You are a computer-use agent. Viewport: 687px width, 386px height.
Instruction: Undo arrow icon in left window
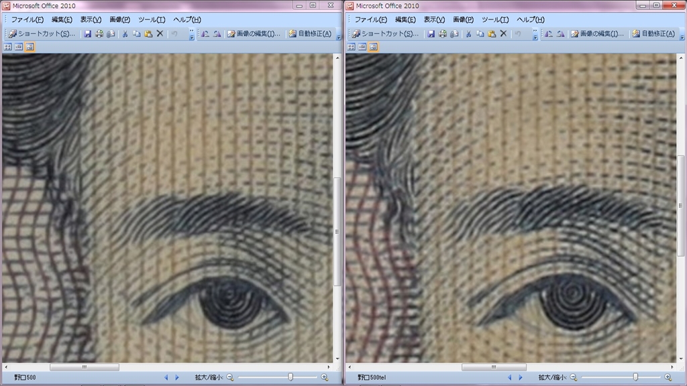[174, 34]
